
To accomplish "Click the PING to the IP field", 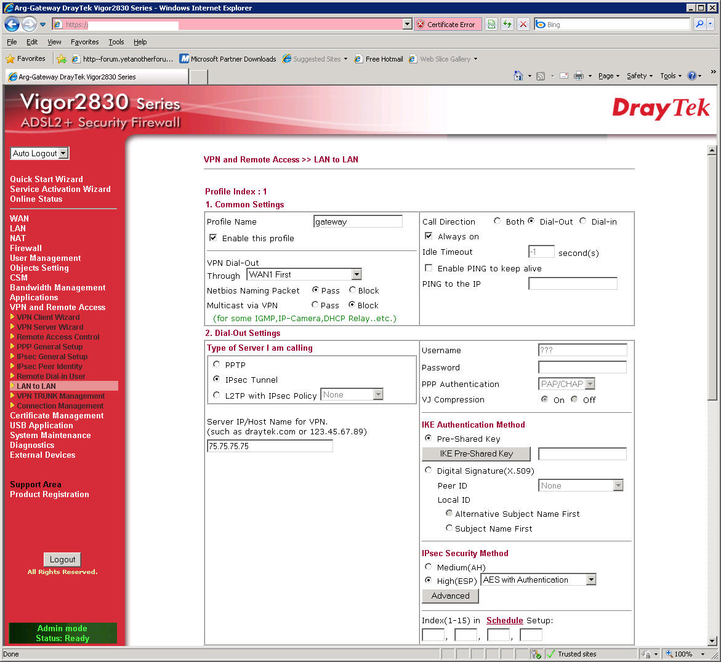I will point(573,284).
